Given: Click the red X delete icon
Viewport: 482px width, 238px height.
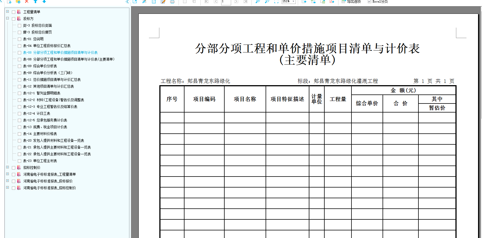Looking at the screenshot, I should [27, 1].
